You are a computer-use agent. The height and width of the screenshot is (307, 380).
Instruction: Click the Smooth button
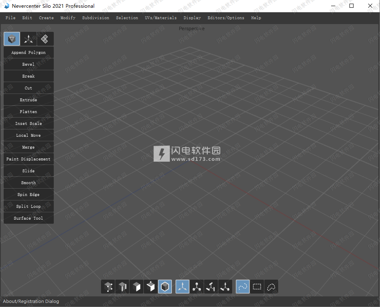coord(29,182)
